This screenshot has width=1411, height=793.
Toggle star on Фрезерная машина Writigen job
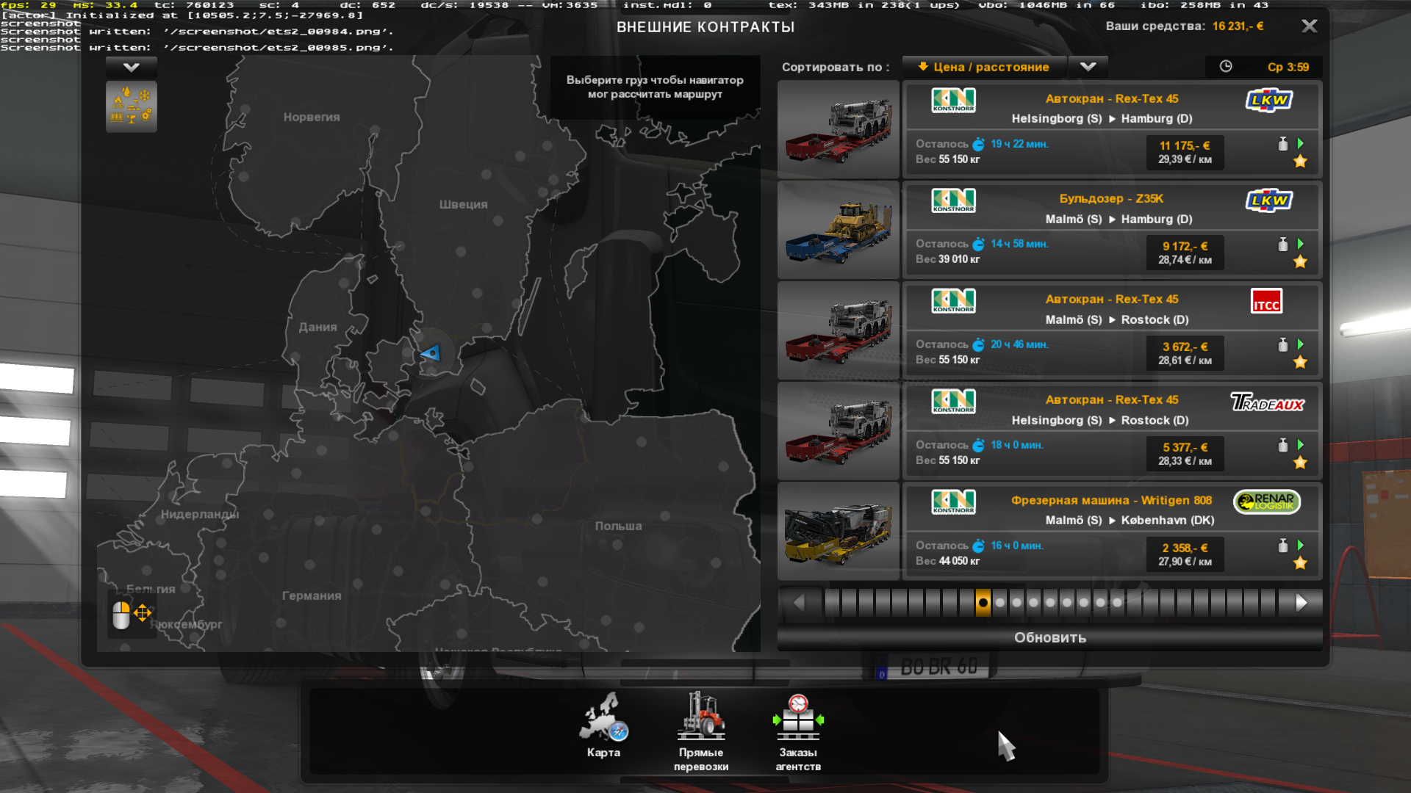(1300, 563)
